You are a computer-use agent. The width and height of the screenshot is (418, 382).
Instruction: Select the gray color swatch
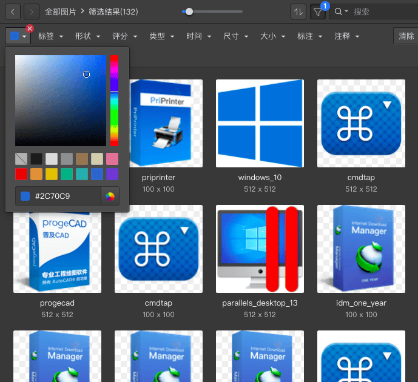pos(67,159)
